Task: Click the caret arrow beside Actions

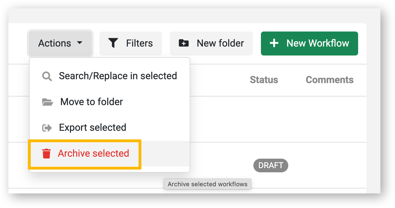Action: click(x=80, y=43)
